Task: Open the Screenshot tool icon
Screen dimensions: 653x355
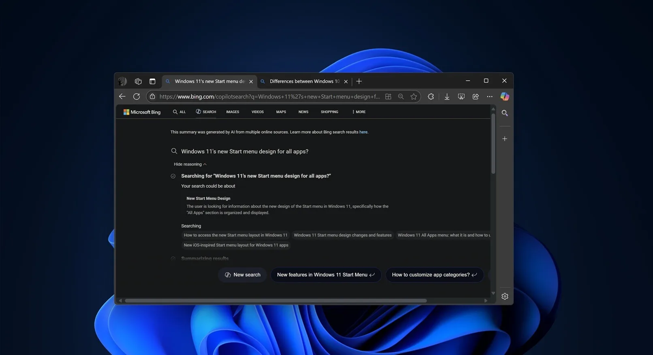Action: pos(461,96)
